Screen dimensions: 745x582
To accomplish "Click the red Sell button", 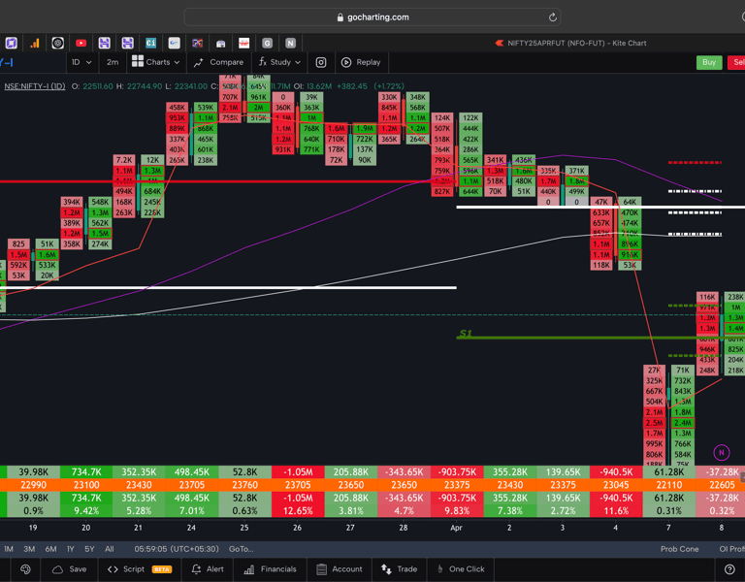I will point(736,62).
